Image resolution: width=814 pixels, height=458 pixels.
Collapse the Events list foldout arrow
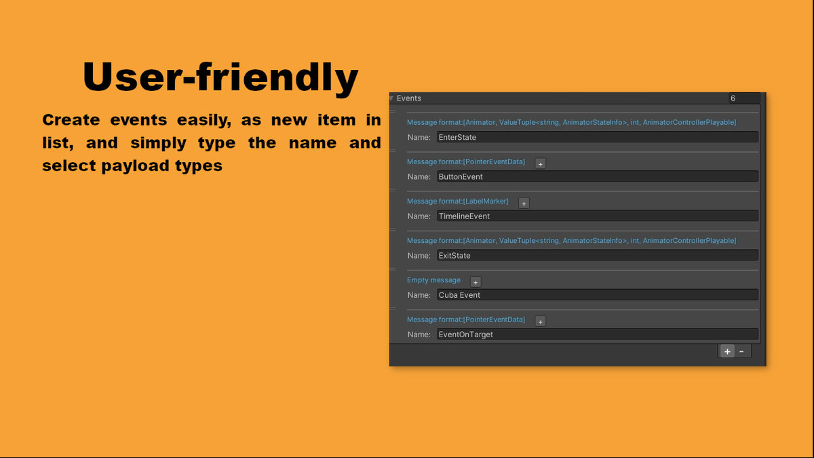coord(391,98)
